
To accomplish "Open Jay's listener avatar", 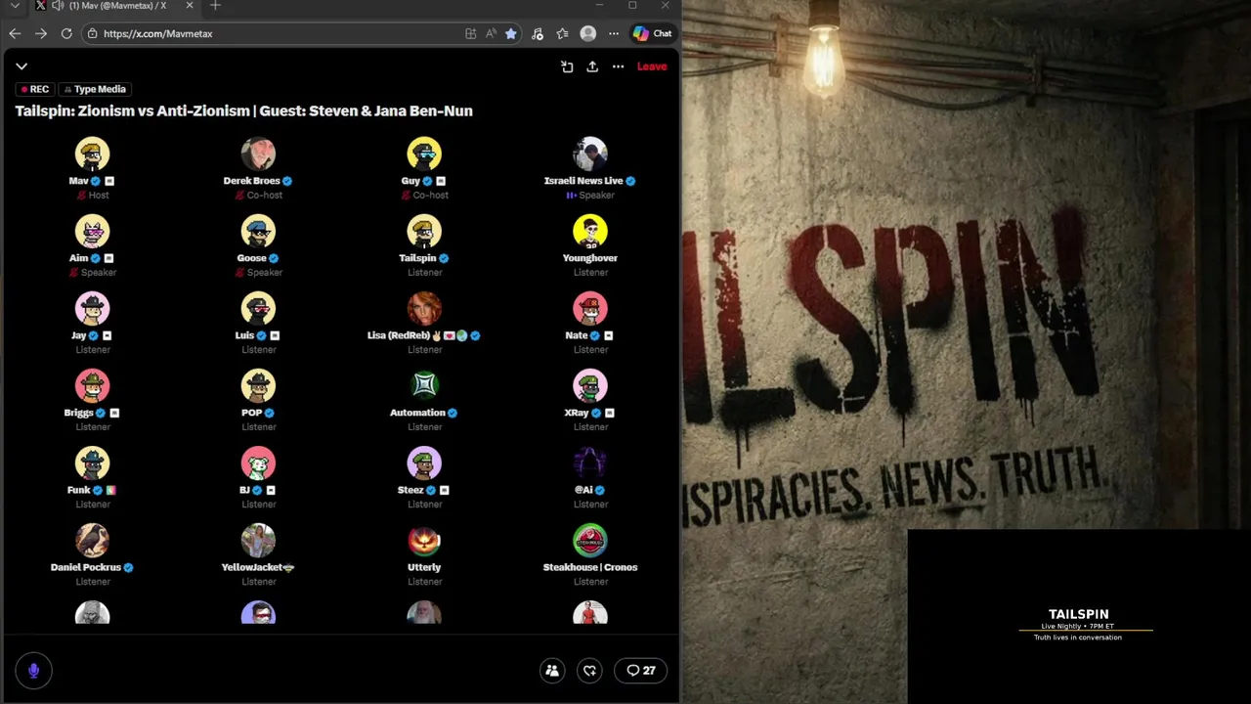I will tap(93, 309).
